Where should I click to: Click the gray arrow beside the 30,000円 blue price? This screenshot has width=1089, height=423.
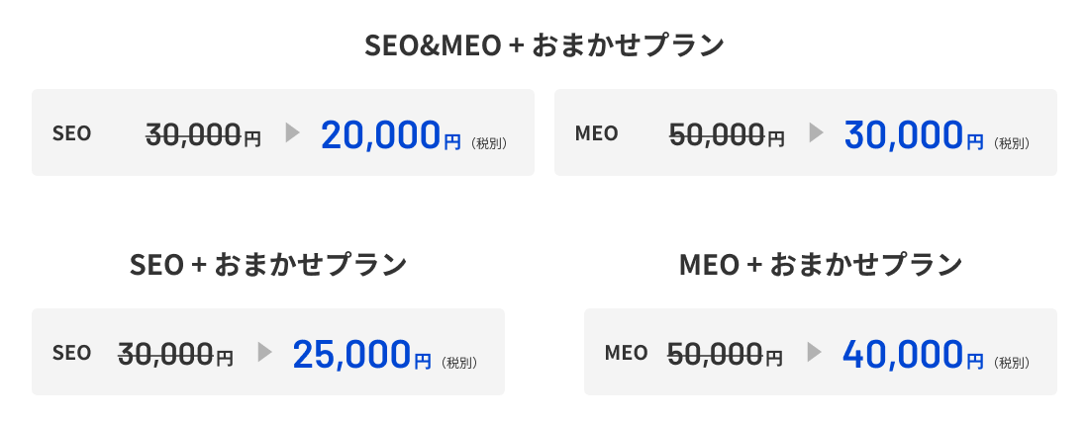(x=816, y=132)
